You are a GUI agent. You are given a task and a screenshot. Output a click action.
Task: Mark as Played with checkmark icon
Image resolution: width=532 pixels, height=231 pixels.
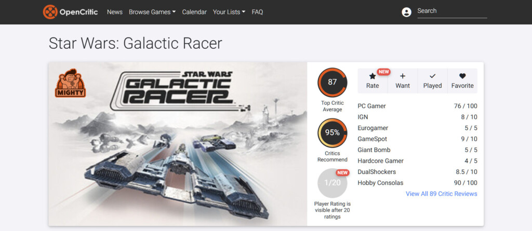pyautogui.click(x=432, y=76)
